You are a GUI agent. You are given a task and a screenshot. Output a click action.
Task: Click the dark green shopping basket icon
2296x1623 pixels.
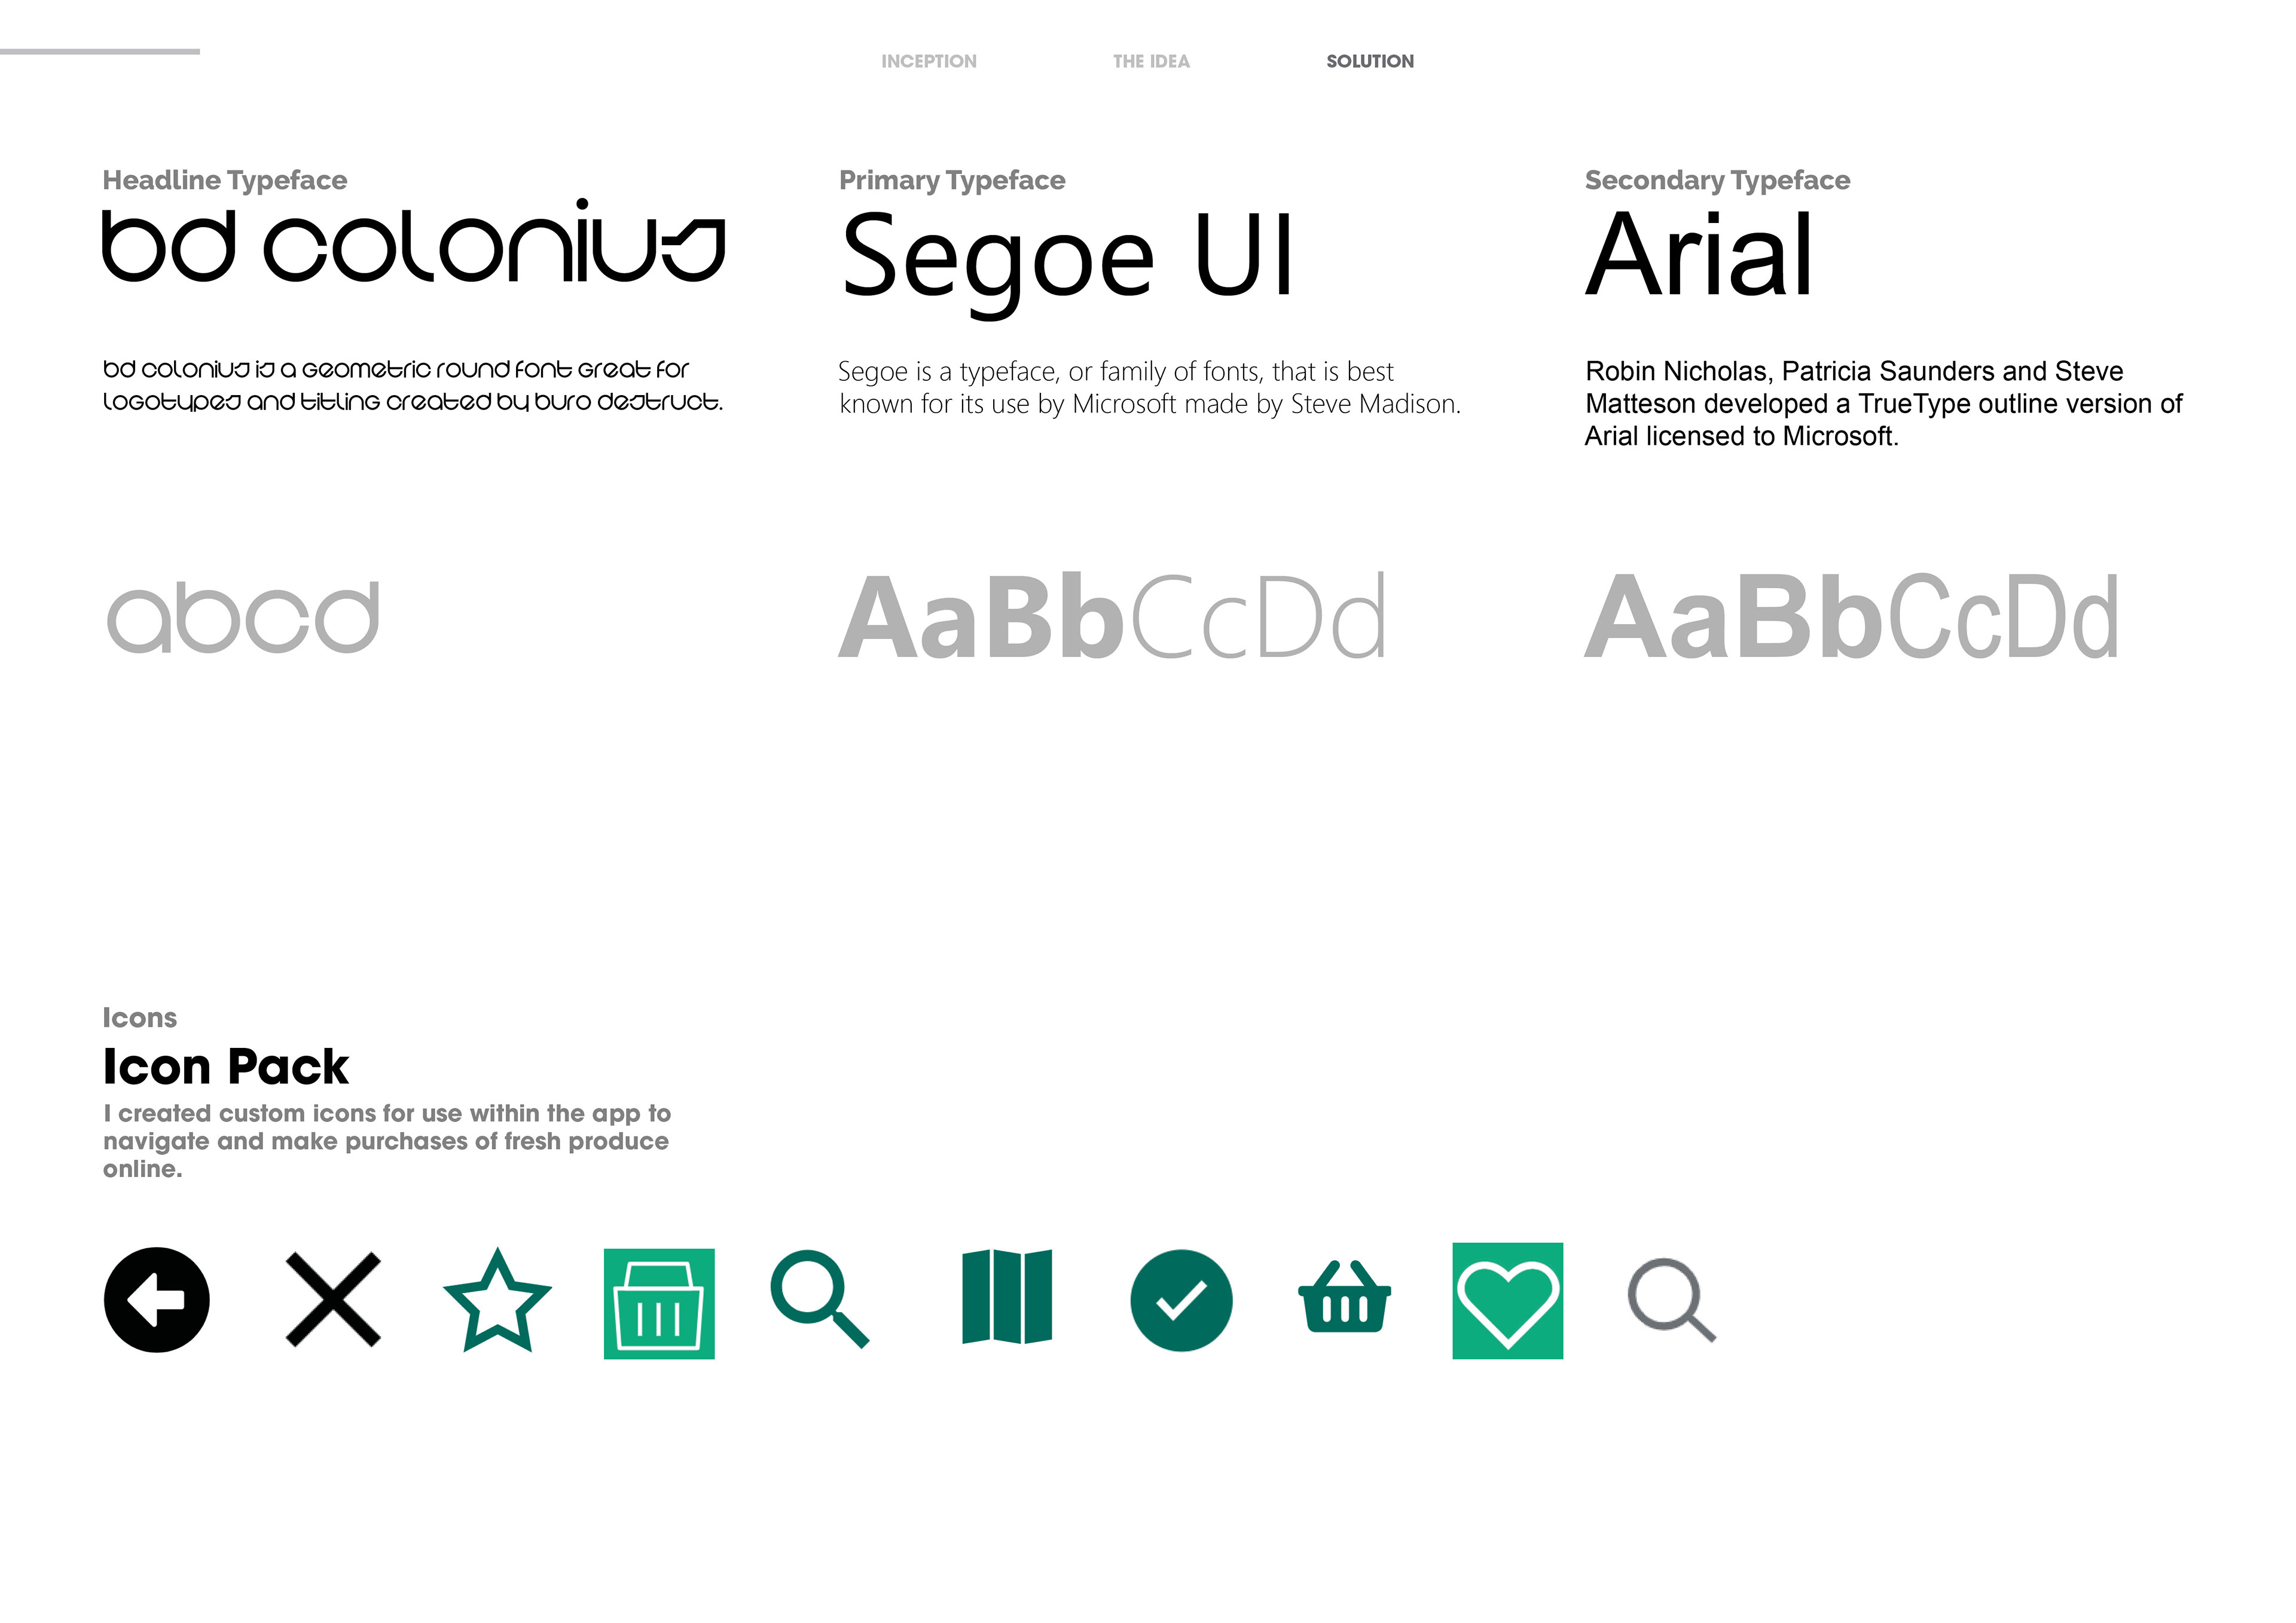(x=1344, y=1296)
